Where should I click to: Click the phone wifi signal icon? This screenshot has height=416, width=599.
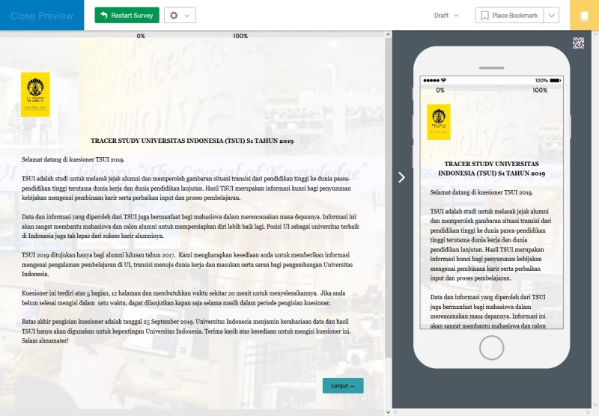point(443,81)
